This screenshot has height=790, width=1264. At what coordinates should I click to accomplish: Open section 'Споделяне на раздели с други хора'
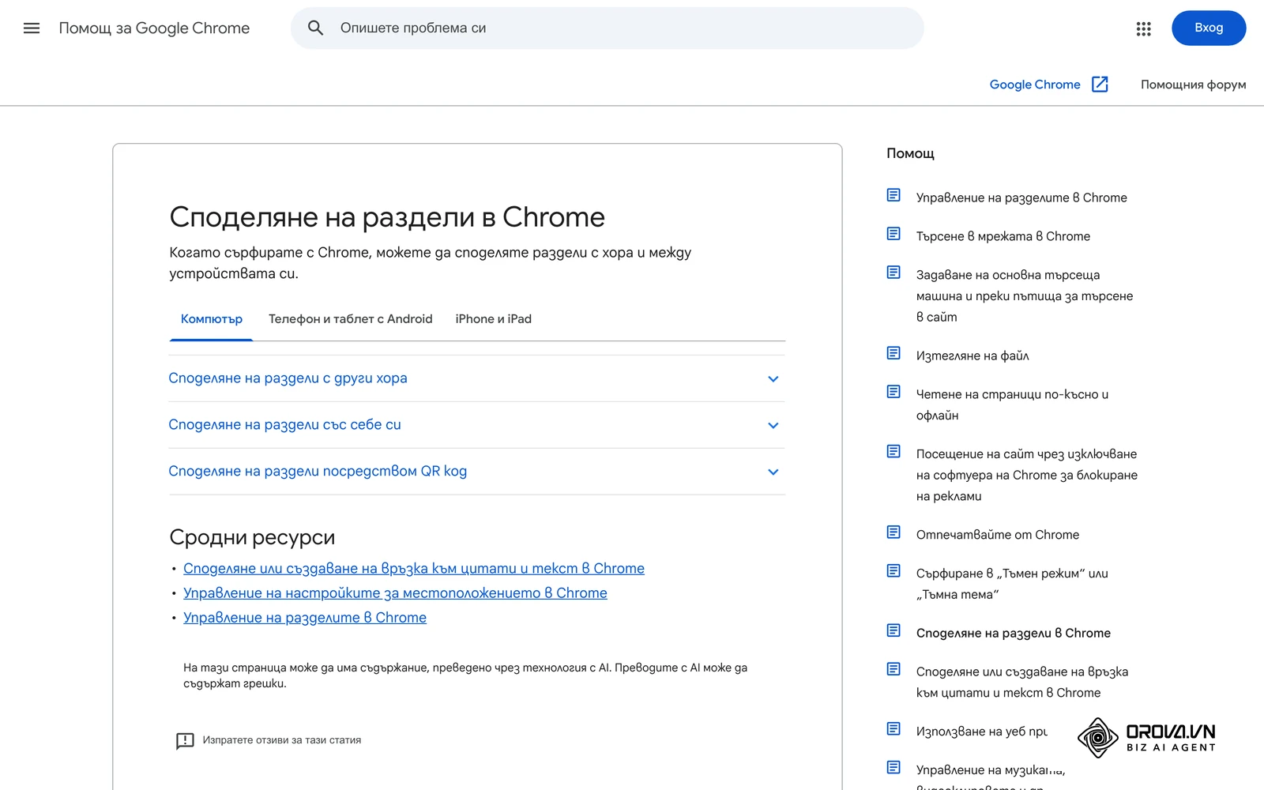tap(477, 378)
